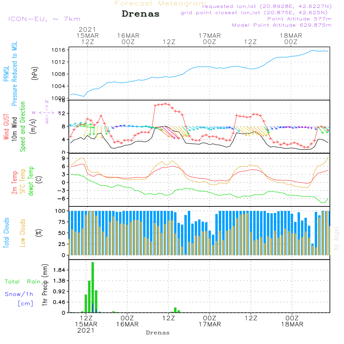Click the N-S-E-W compass rose legend
The image size is (344, 344).
46,112
